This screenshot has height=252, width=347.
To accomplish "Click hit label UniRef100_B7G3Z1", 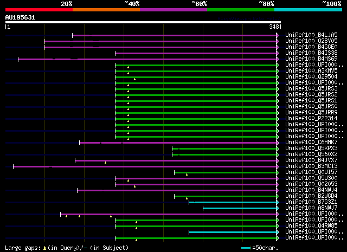I will pyautogui.click(x=311, y=202).
